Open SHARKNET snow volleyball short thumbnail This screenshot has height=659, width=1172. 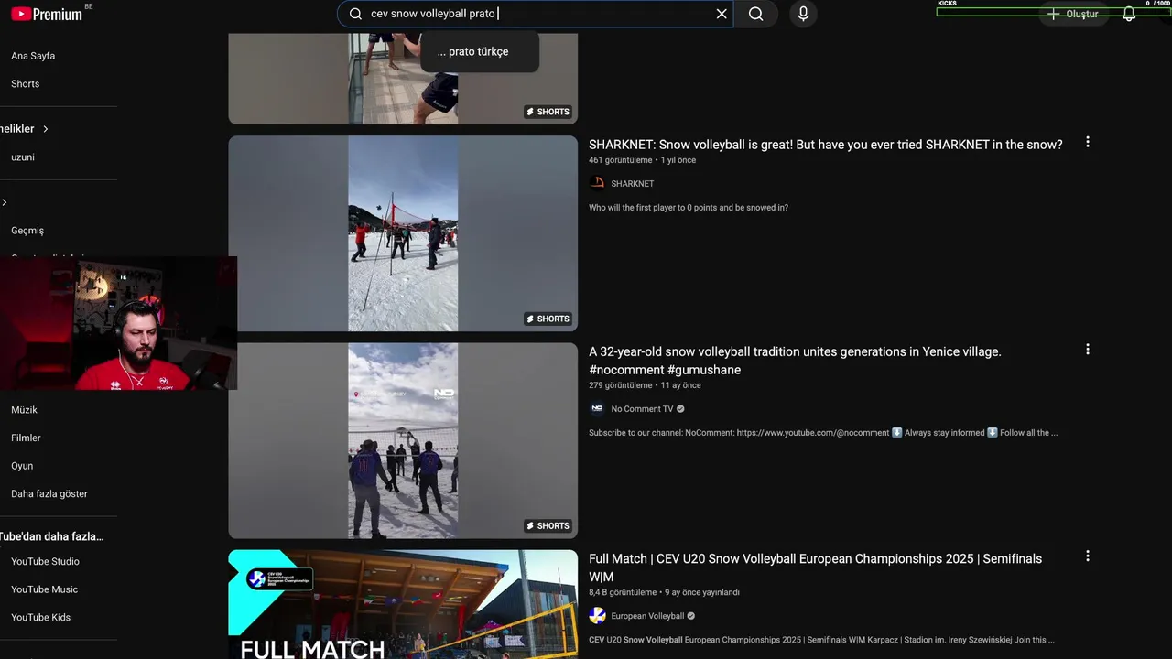[x=403, y=233]
